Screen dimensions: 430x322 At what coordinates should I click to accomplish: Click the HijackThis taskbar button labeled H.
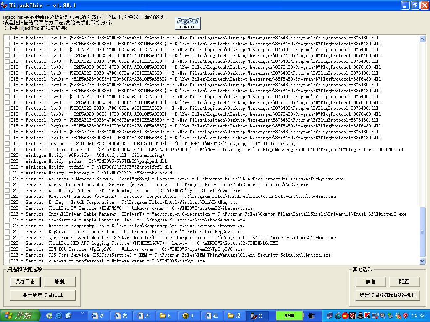click(257, 316)
